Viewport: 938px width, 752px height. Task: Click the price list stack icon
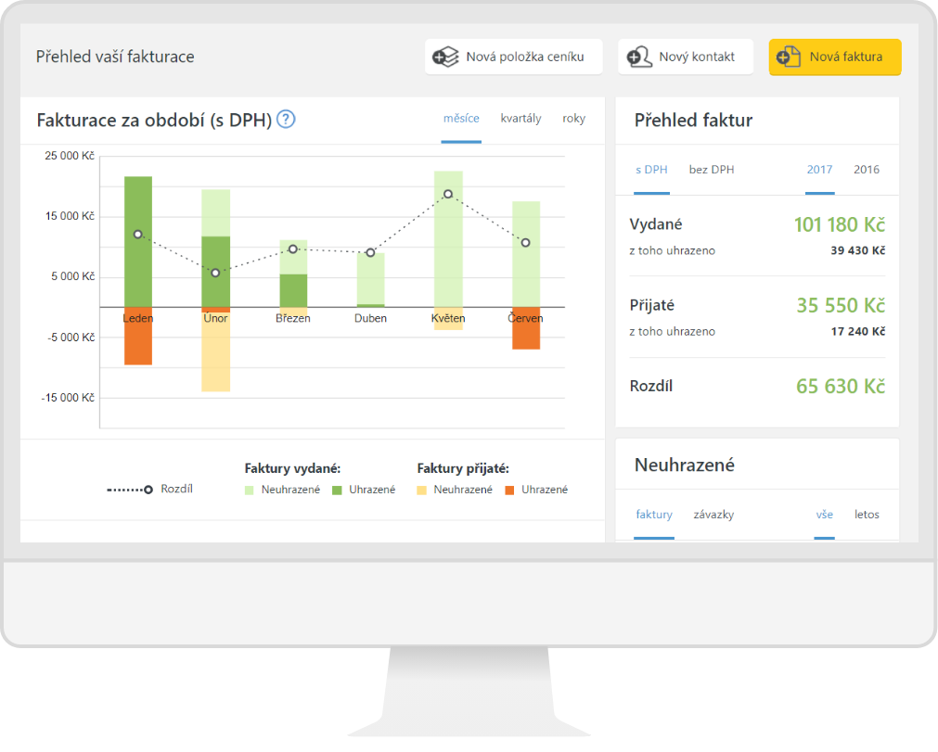point(447,57)
